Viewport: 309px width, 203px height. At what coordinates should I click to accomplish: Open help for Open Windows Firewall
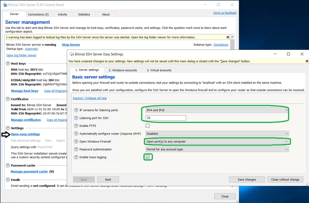click(76, 141)
